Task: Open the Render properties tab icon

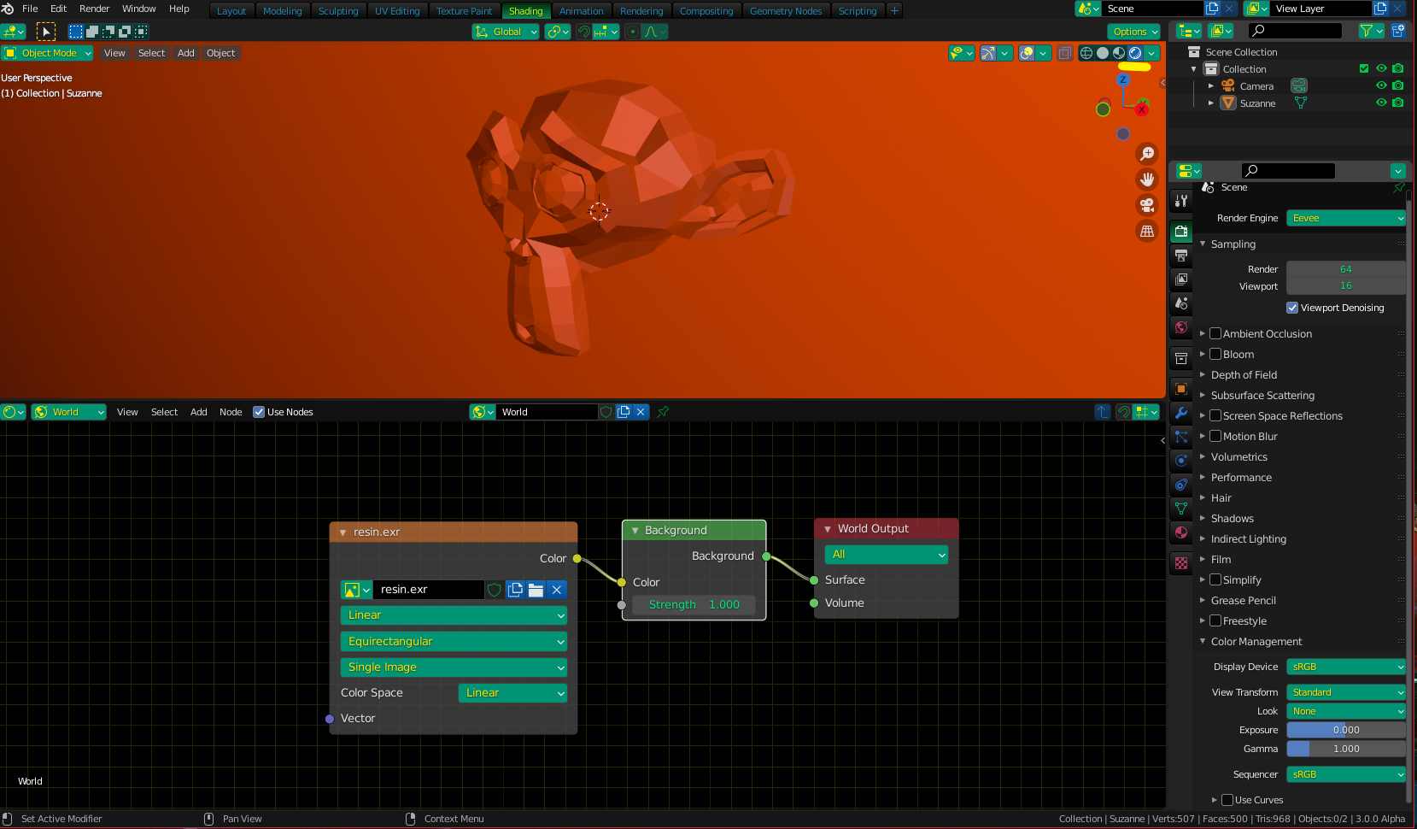Action: [x=1181, y=232]
